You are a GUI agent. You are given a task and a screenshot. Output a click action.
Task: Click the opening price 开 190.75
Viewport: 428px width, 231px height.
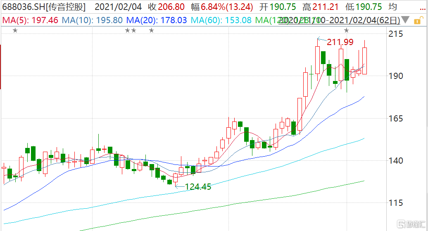(278, 7)
